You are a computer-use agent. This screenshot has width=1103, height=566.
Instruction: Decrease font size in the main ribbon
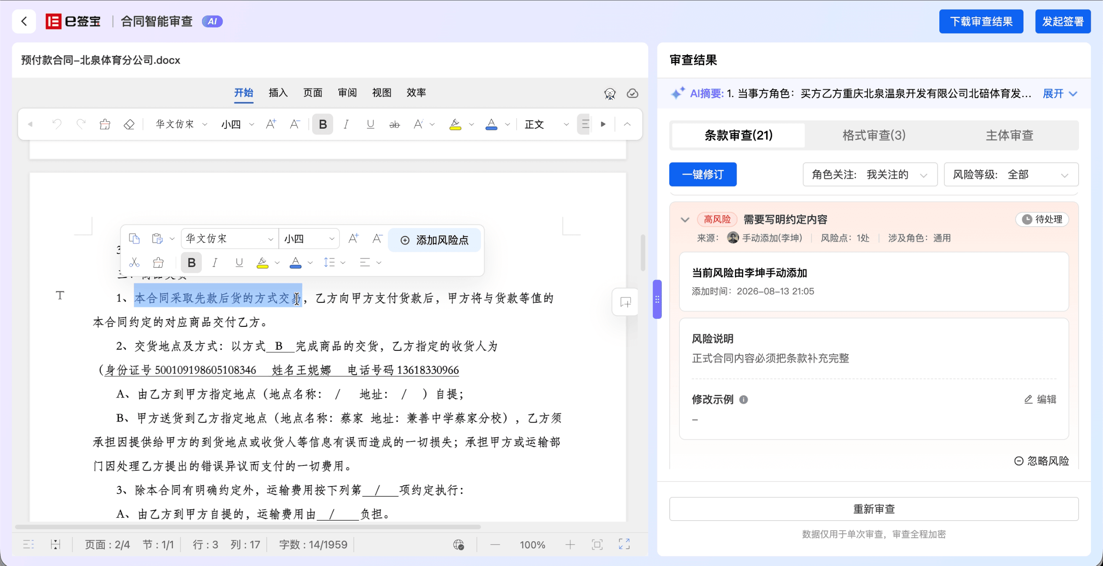tap(295, 124)
